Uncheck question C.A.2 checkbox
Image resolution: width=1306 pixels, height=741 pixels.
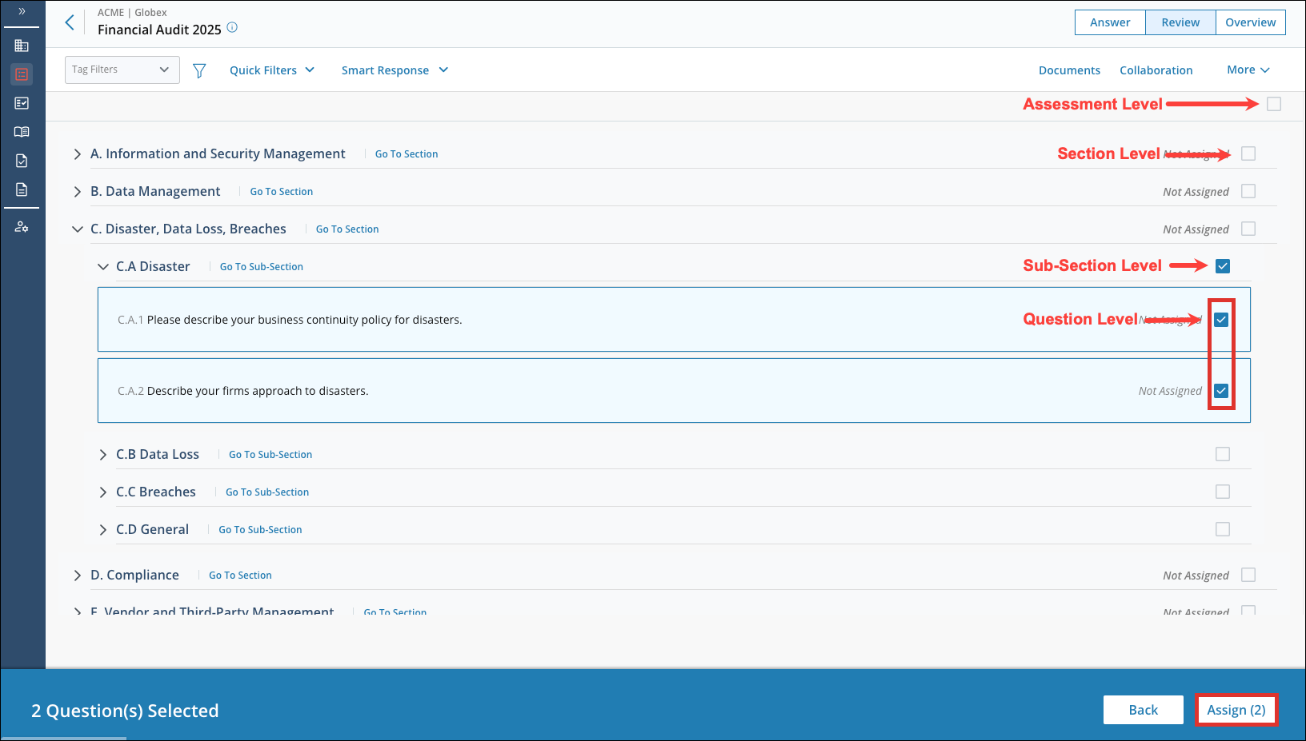click(x=1221, y=391)
